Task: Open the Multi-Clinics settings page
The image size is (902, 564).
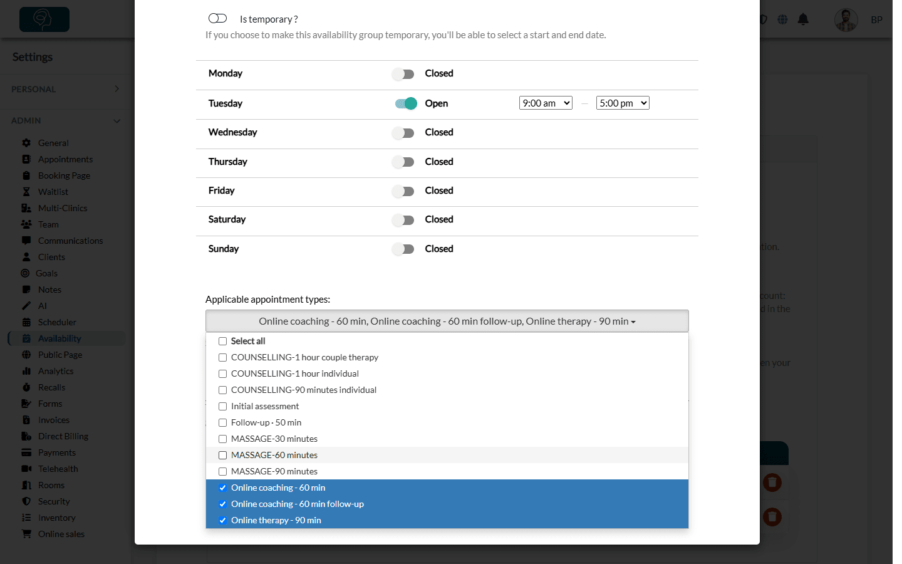Action: pos(63,208)
